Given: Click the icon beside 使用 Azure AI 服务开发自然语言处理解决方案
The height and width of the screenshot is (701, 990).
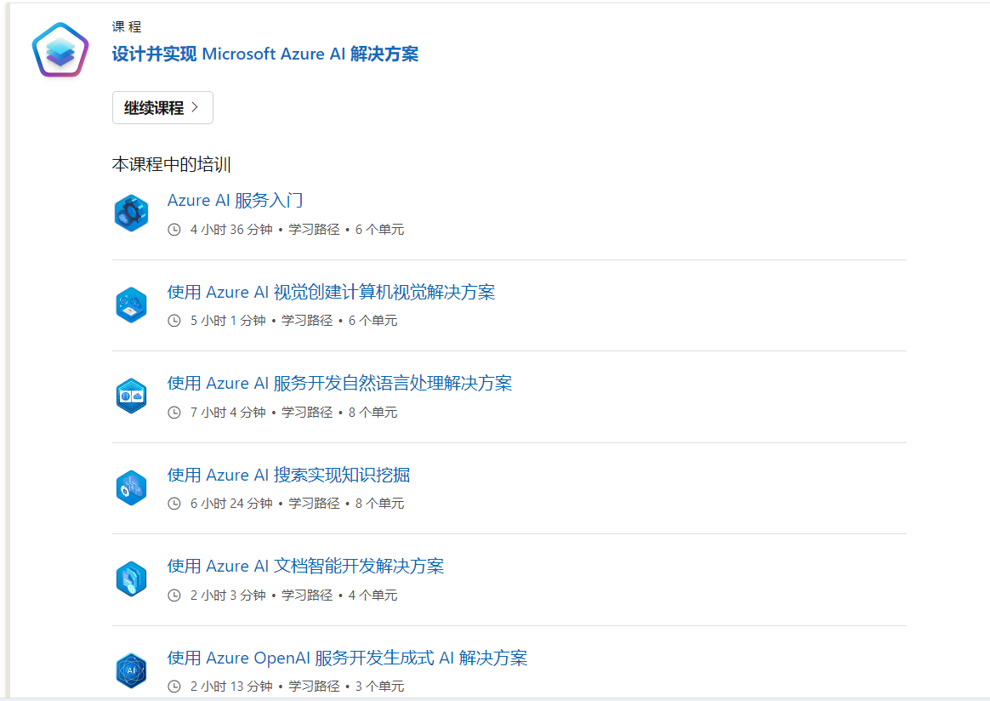Looking at the screenshot, I should (131, 396).
